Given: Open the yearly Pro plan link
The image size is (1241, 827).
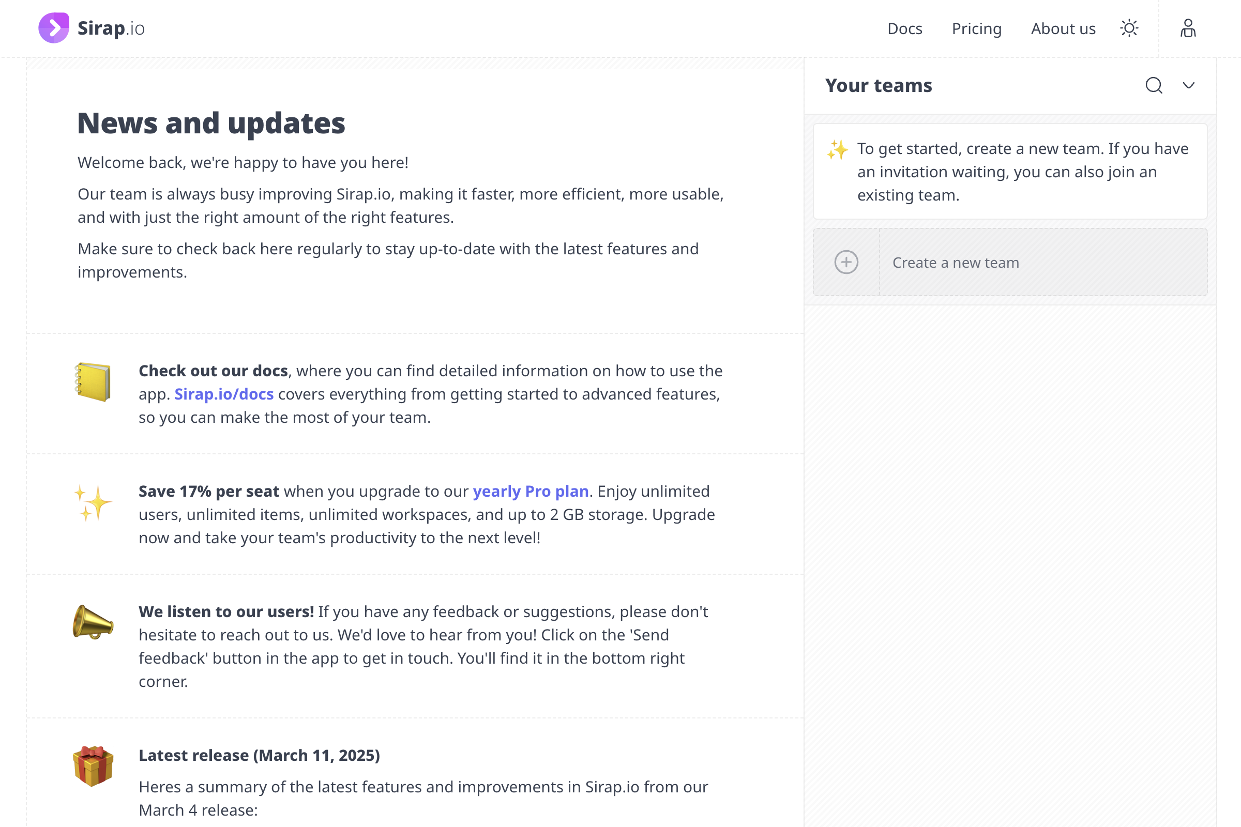Looking at the screenshot, I should pyautogui.click(x=531, y=491).
